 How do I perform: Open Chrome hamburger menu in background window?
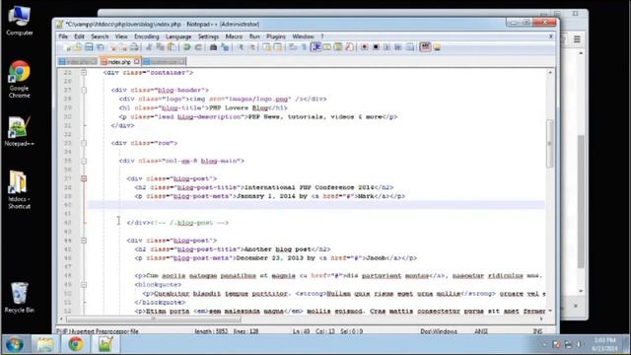[577, 39]
